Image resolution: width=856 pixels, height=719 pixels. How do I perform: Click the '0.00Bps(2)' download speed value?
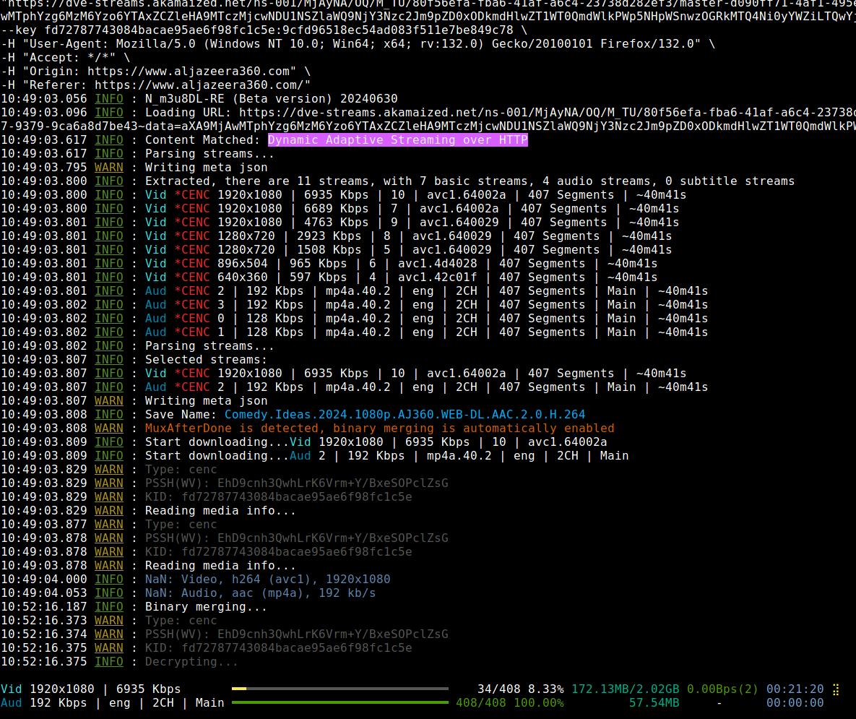(722, 689)
